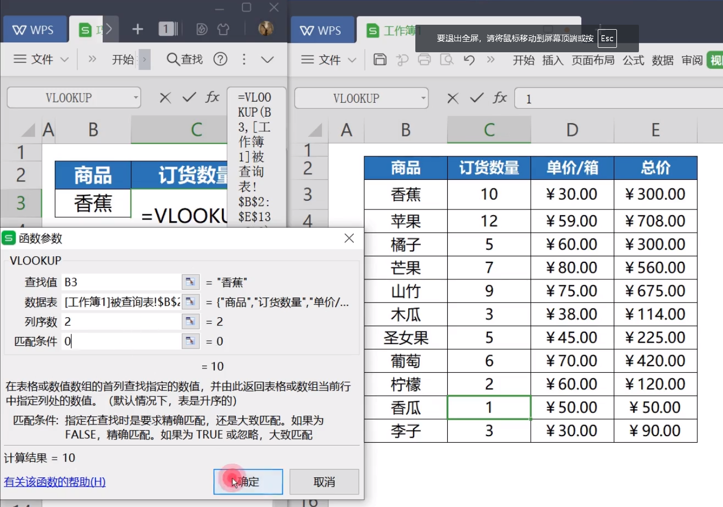Open left window name box dropdown arrow

[x=136, y=98]
